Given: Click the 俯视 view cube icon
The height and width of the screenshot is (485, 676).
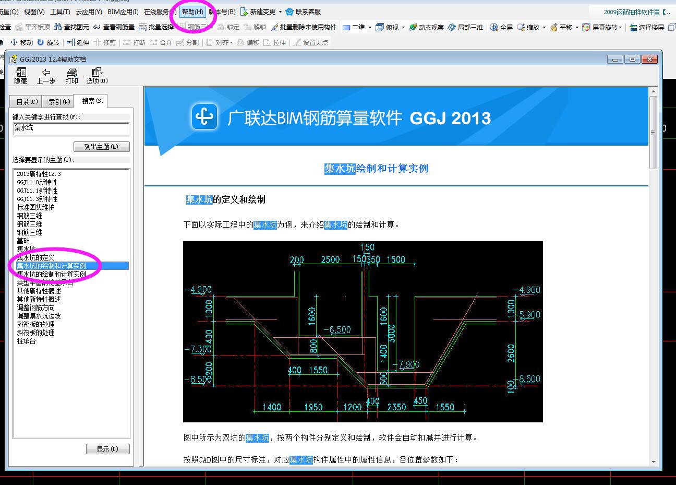Looking at the screenshot, I should [x=380, y=27].
